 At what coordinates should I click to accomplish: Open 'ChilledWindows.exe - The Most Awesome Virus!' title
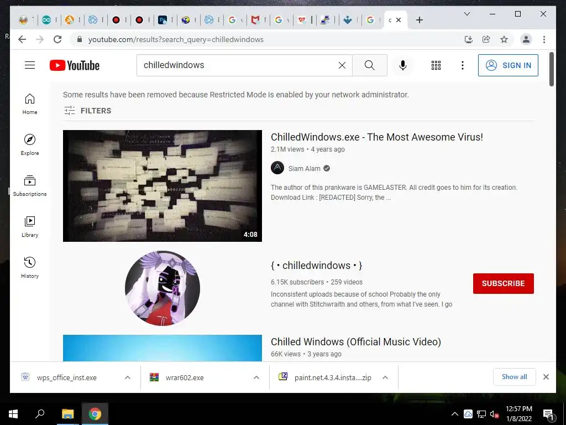(377, 137)
